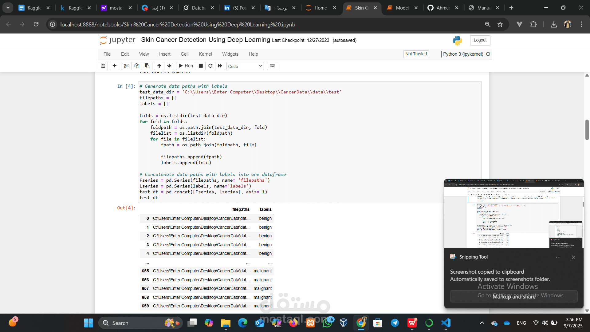Image resolution: width=590 pixels, height=332 pixels.
Task: Open a new browser tab
Action: (511, 8)
